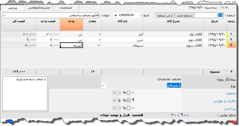The height and width of the screenshot is (126, 239).
Task: Click the final amount ۷۰۰٬۹۰۰
Action: (x=180, y=115)
